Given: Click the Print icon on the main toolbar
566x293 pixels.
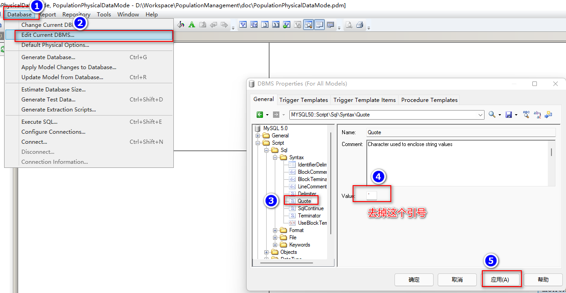Looking at the screenshot, I should (x=359, y=25).
